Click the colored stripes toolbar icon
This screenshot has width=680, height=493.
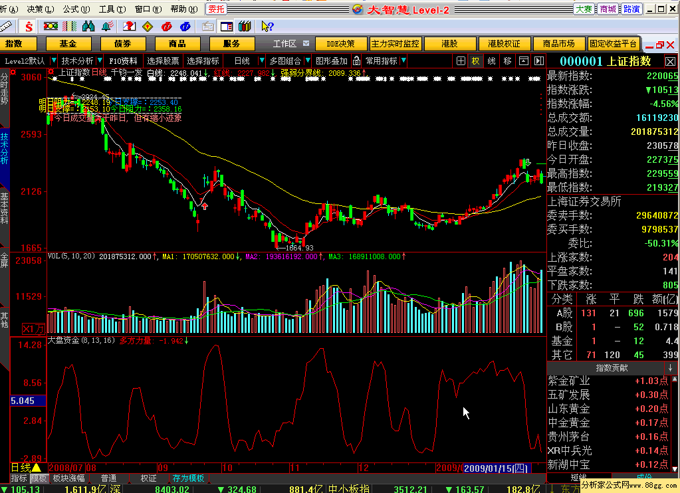pyautogui.click(x=69, y=27)
